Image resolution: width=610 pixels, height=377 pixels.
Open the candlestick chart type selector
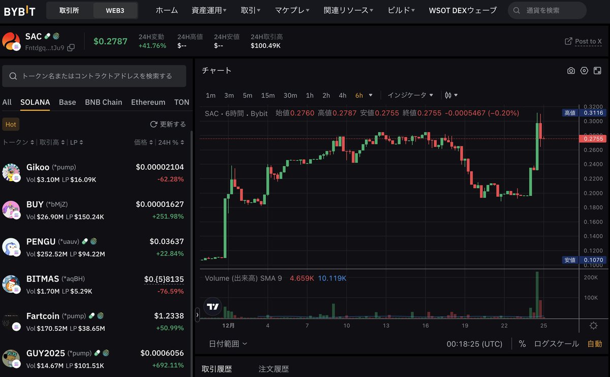[x=451, y=95]
